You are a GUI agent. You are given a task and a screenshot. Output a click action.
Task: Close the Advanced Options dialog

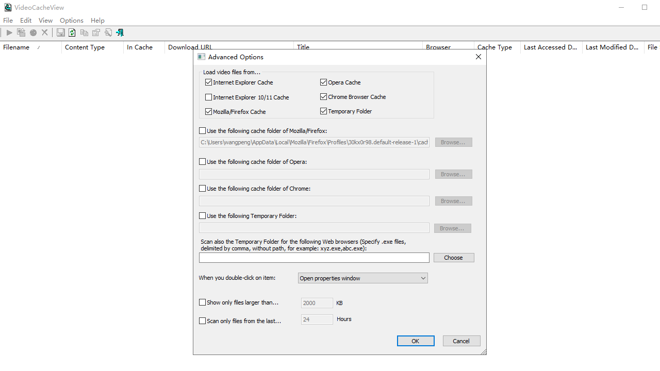point(478,57)
